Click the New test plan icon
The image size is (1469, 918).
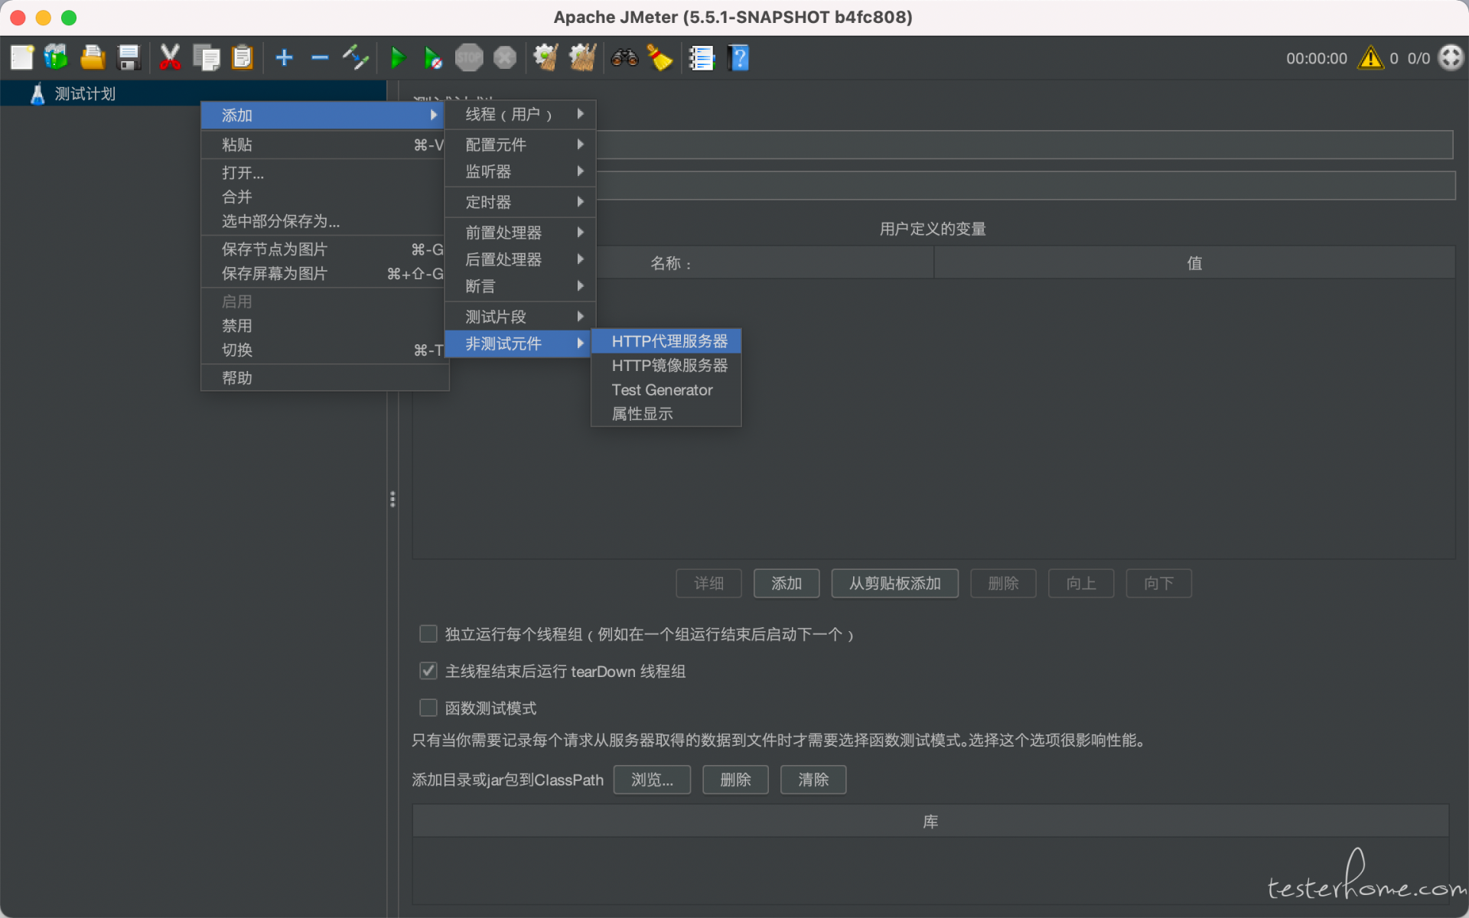click(x=21, y=57)
